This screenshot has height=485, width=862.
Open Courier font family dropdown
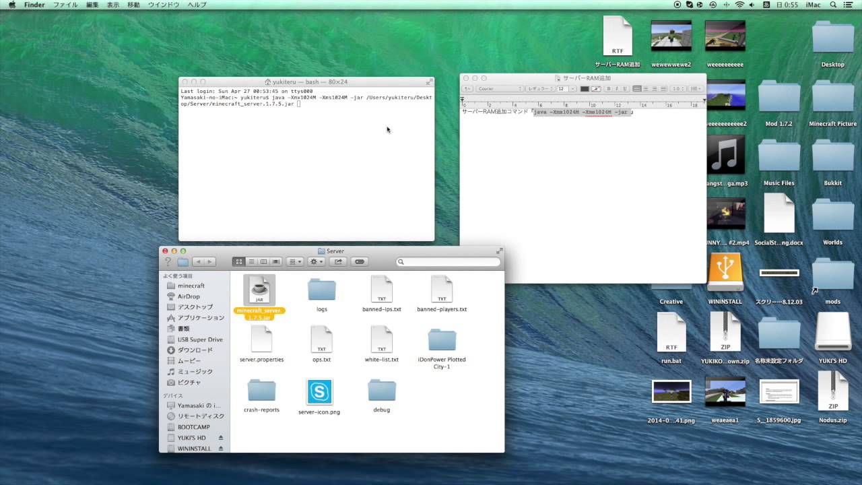click(500, 89)
